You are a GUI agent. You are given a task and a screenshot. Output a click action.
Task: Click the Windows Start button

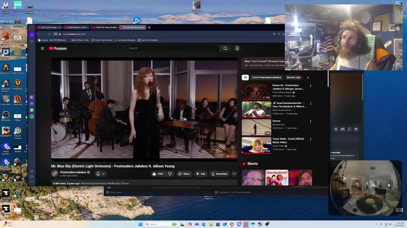coord(140,224)
